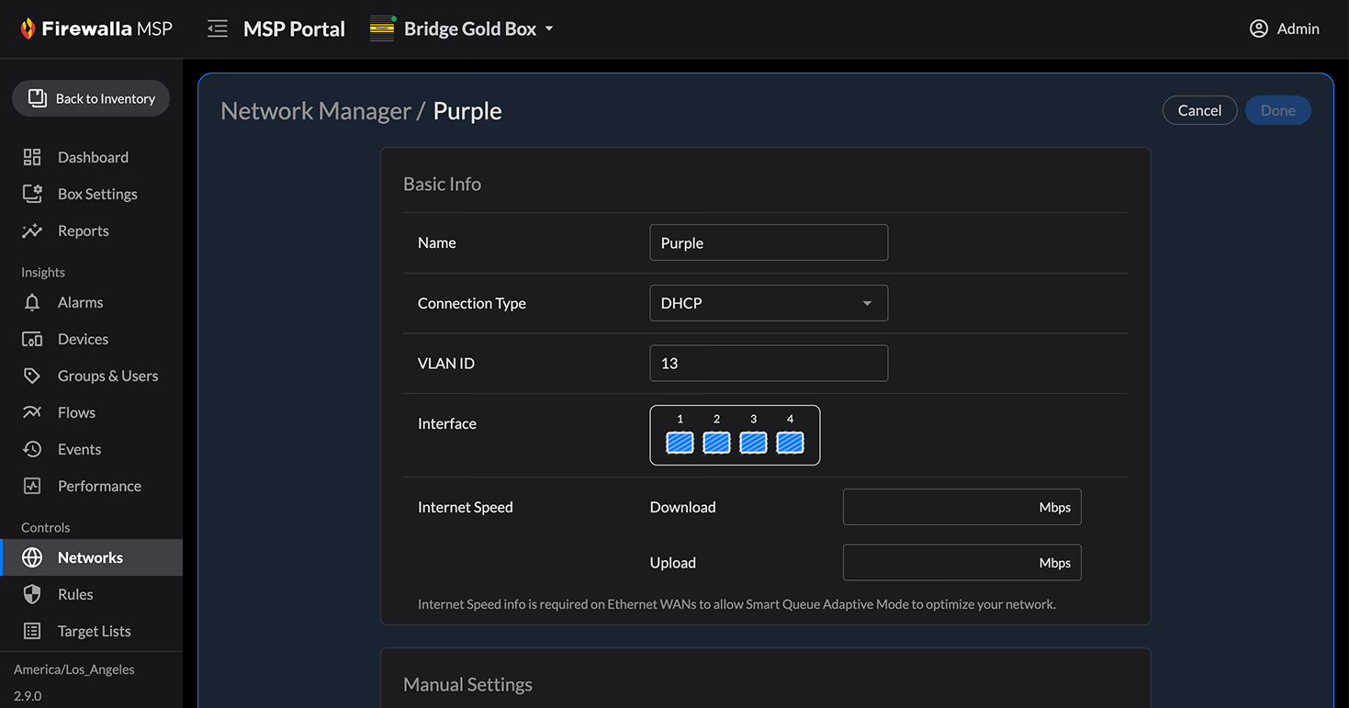The width and height of the screenshot is (1349, 708).
Task: Expand the Bridge Gold Box selector
Action: 462,28
